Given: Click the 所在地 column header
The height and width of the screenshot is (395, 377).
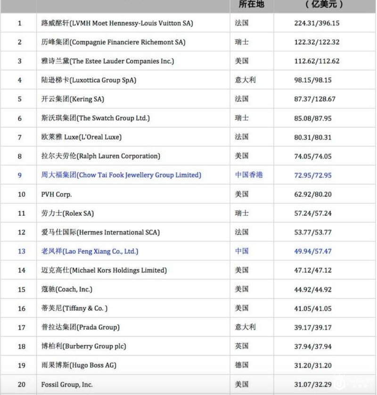Looking at the screenshot, I should (x=252, y=5).
